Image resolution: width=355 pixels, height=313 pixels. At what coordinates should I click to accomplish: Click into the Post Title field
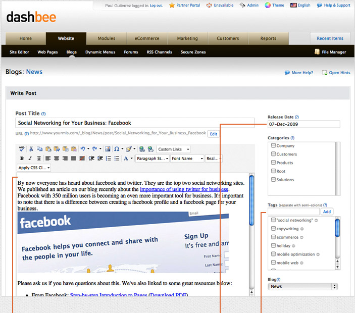tap(135, 123)
